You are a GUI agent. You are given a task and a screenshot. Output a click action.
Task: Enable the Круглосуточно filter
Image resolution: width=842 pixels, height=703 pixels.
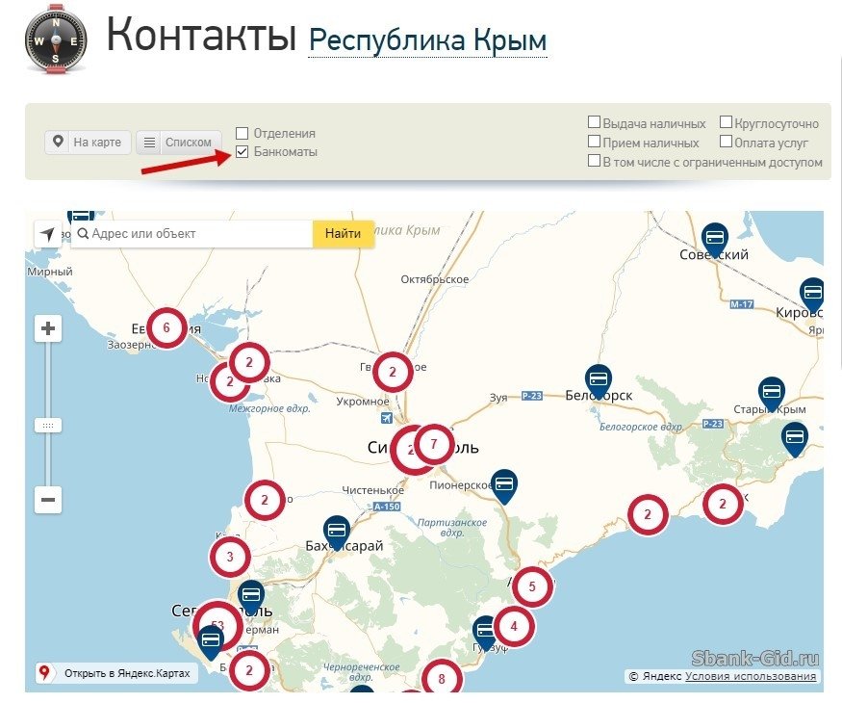point(725,122)
